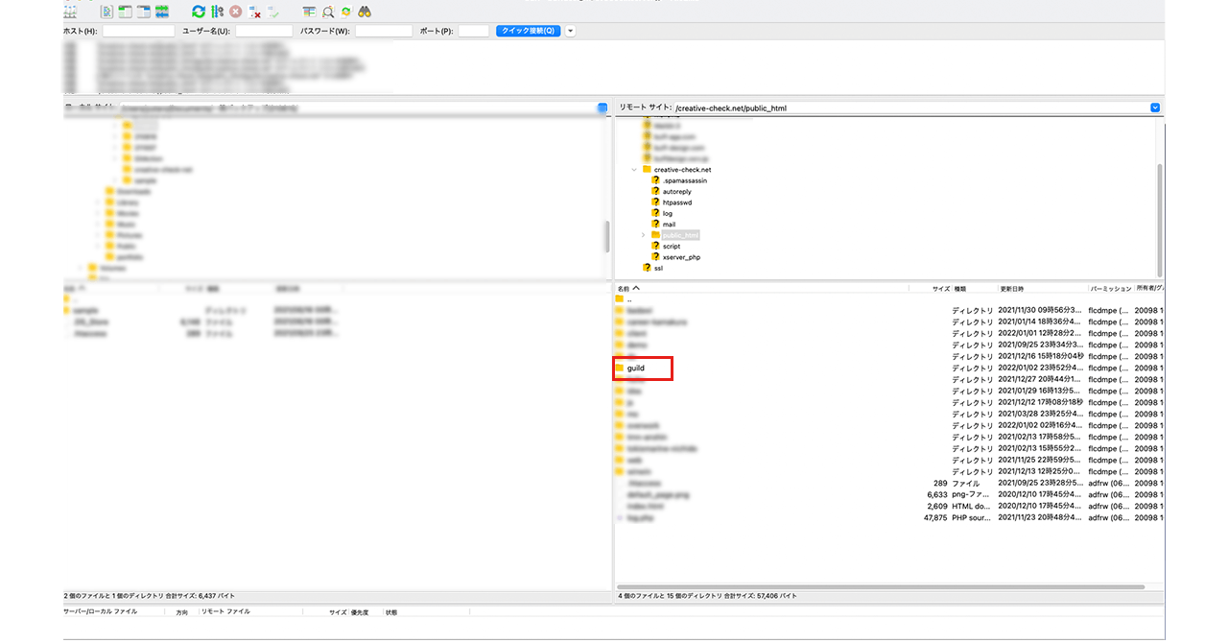The width and height of the screenshot is (1228, 643).
Task: Toggle the message log display icon
Action: (x=106, y=12)
